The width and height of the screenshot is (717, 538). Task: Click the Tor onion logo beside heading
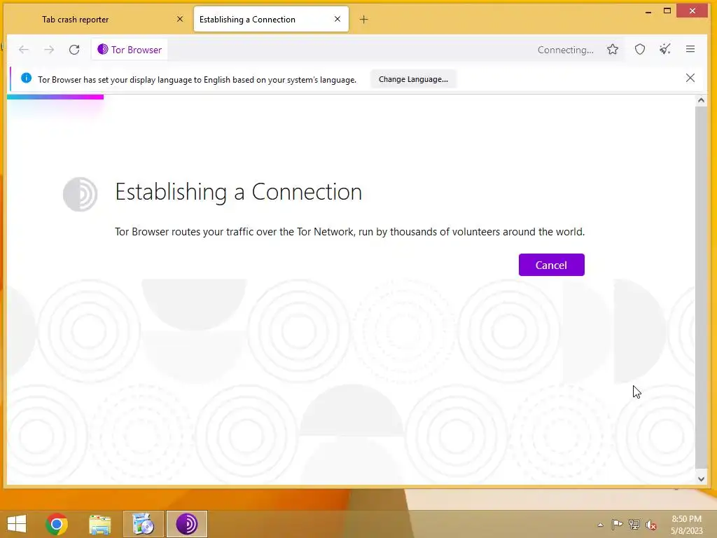[x=80, y=194]
